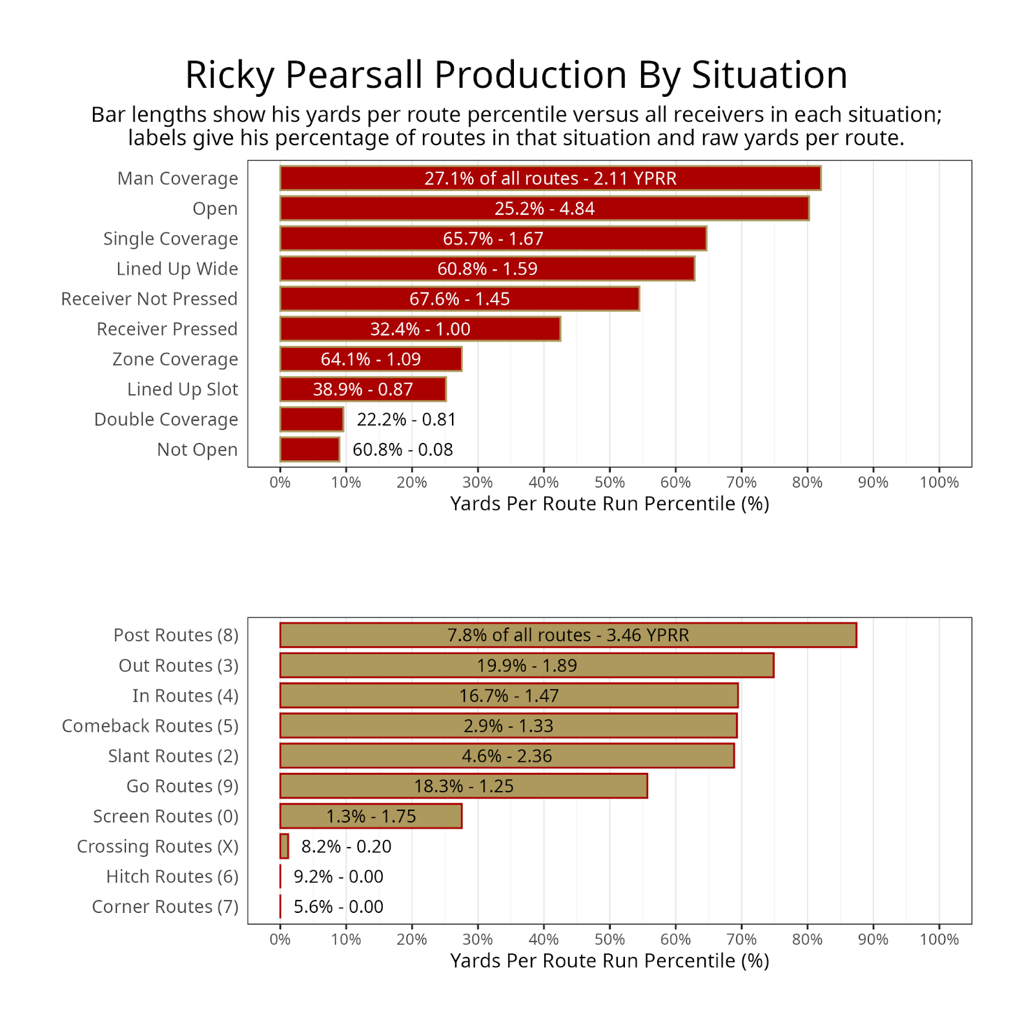Click the Lined Up Wide bar
This screenshot has height=1033, width=1033.
(487, 269)
